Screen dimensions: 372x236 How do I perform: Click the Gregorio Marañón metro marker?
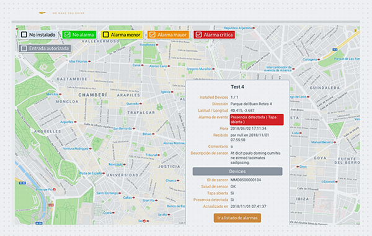tap(213, 69)
